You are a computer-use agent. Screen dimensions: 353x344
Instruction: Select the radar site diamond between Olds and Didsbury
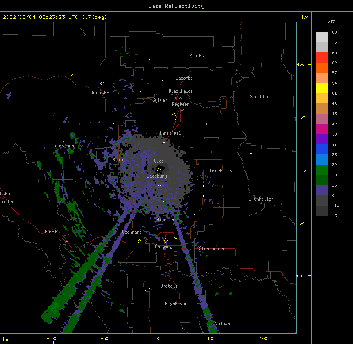coord(159,170)
